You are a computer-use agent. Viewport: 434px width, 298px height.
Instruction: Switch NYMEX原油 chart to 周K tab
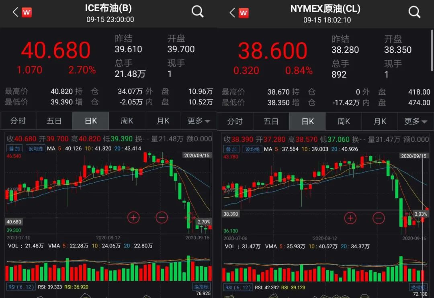click(x=344, y=121)
